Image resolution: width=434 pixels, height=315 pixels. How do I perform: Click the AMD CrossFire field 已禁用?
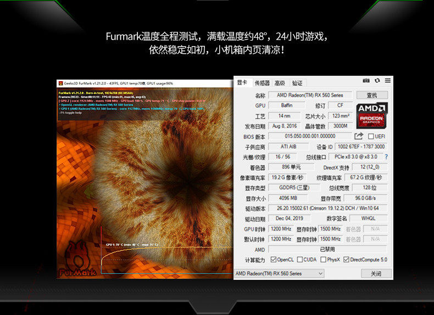(x=327, y=250)
